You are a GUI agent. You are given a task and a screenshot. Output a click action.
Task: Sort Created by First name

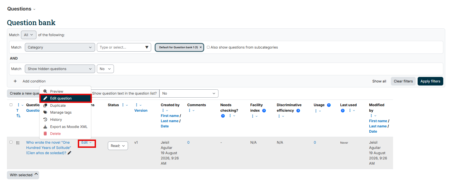(x=170, y=116)
